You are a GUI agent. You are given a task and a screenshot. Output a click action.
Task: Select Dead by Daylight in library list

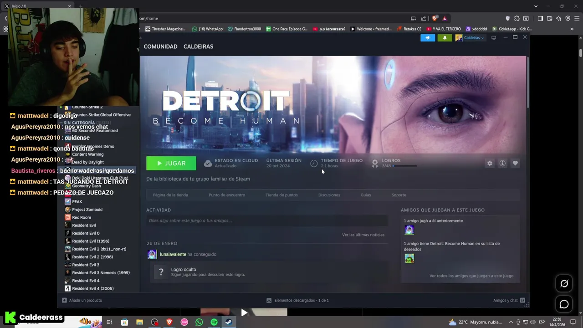87,162
